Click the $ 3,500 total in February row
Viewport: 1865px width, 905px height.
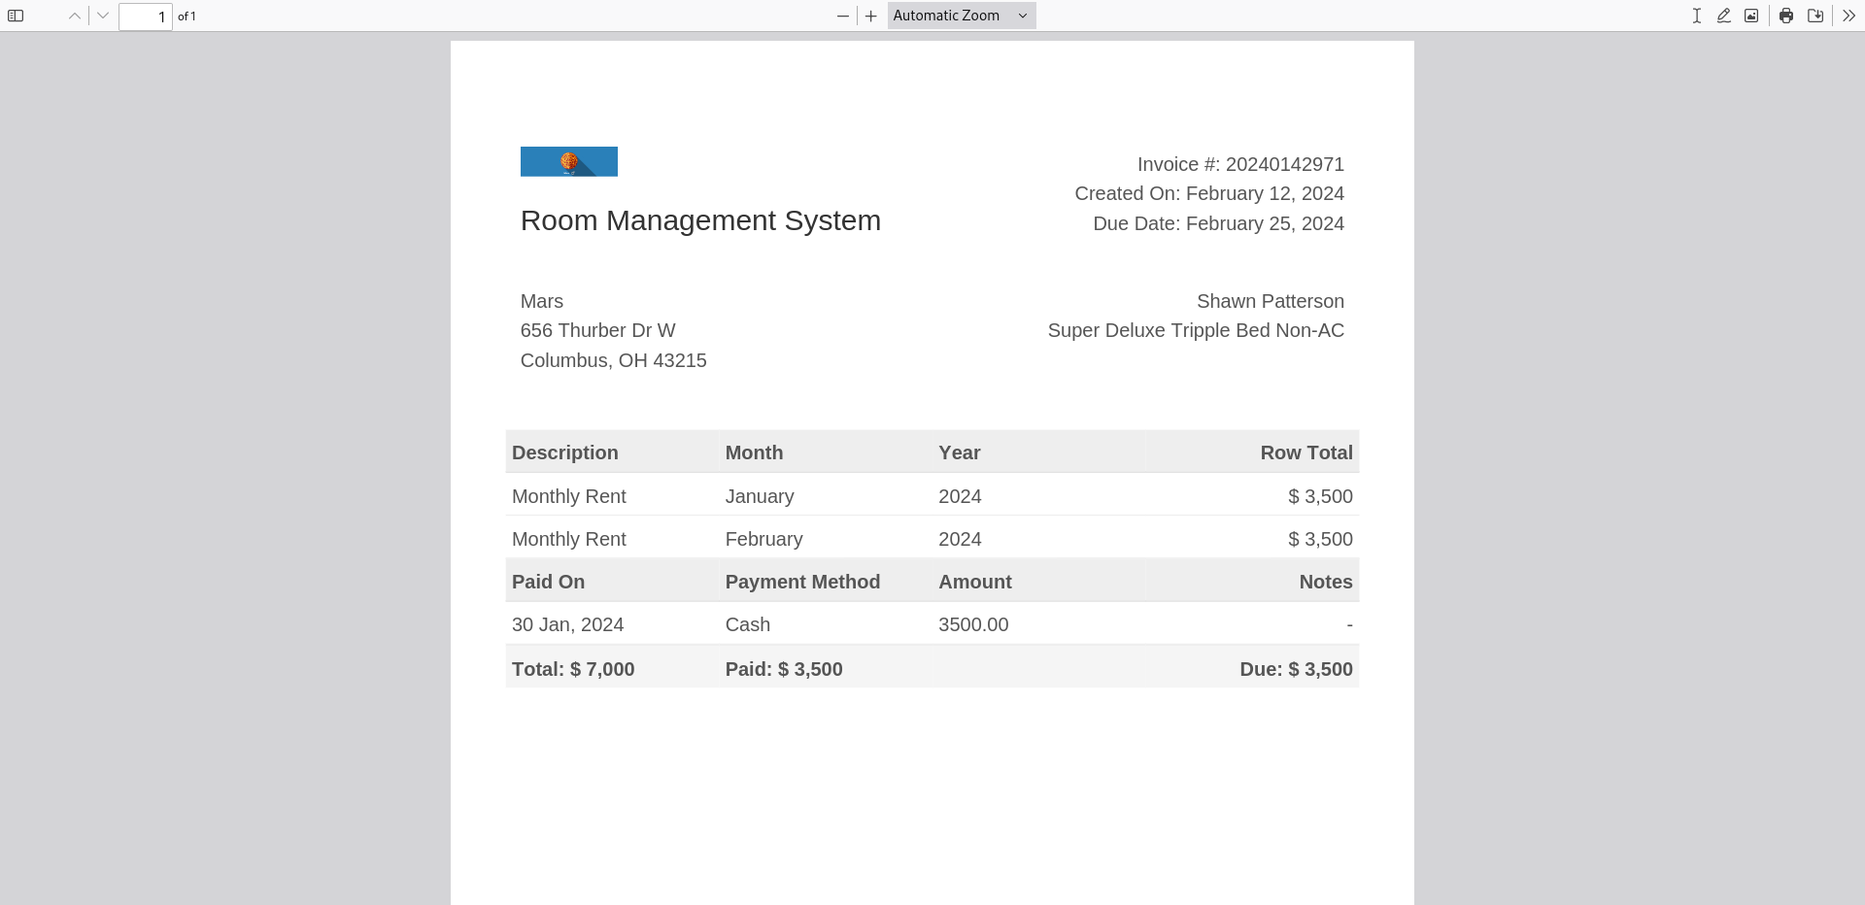[1320, 539]
